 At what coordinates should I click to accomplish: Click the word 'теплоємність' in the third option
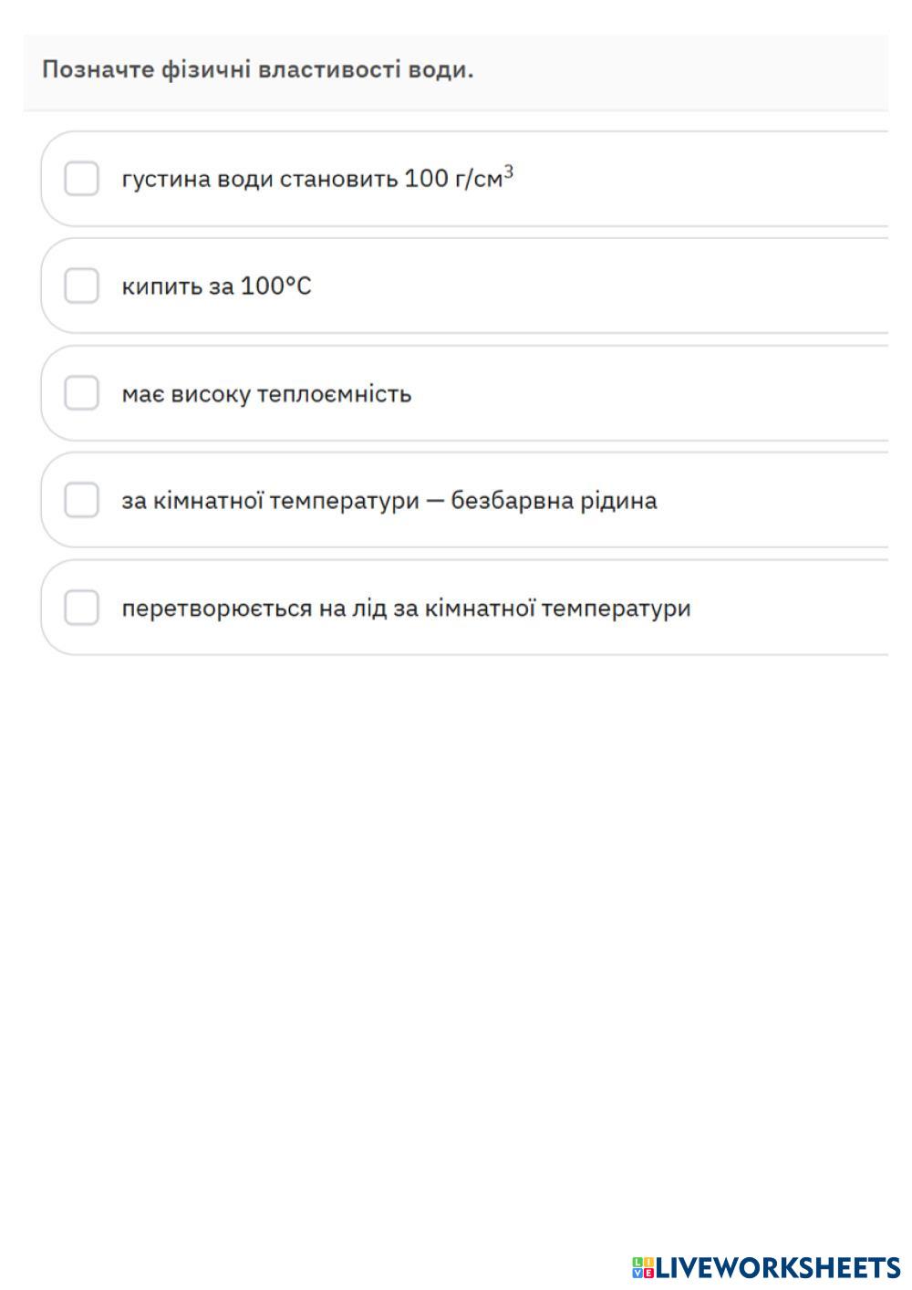click(x=334, y=394)
